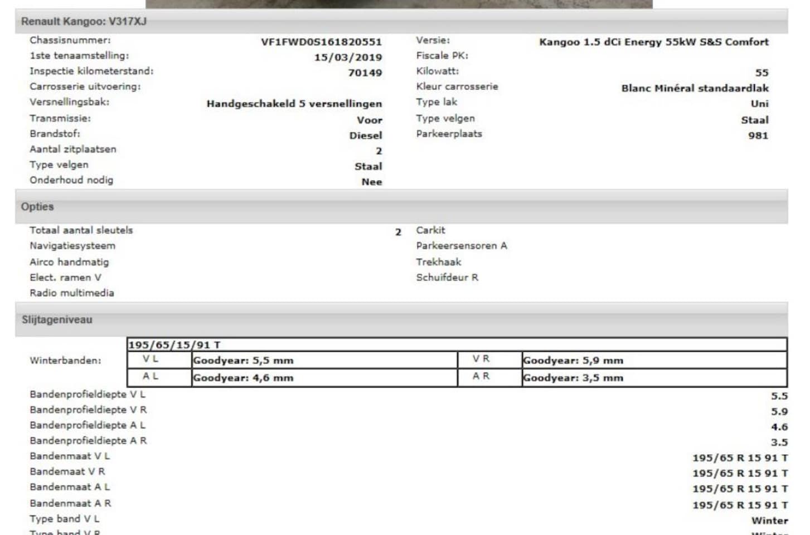This screenshot has height=535, width=810.
Task: Select chassis number VF1FWD0S161820551
Action: (321, 42)
